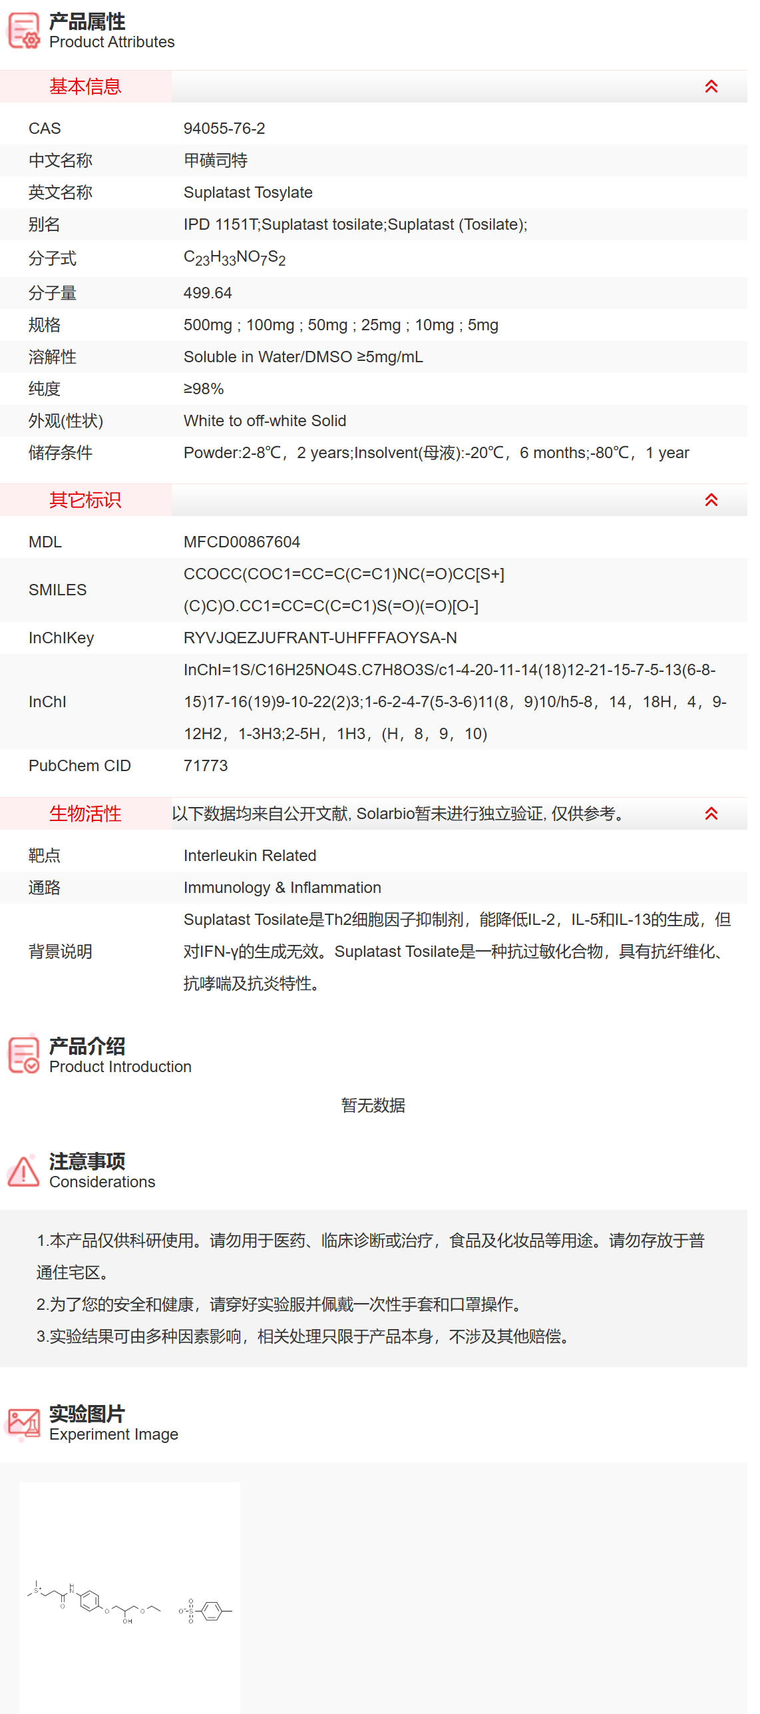Select the 生物活性 section header
Screen dimensions: 760x1714
point(85,814)
